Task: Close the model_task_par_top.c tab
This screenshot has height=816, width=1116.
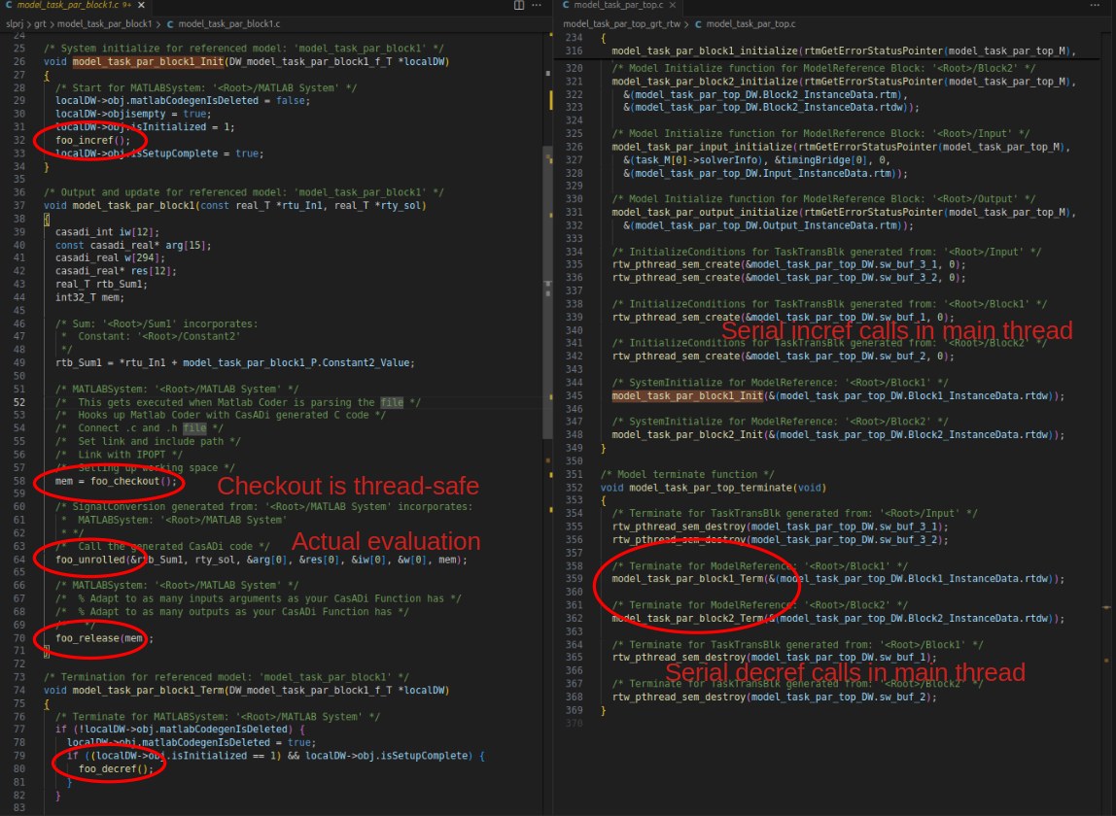Action: click(672, 6)
